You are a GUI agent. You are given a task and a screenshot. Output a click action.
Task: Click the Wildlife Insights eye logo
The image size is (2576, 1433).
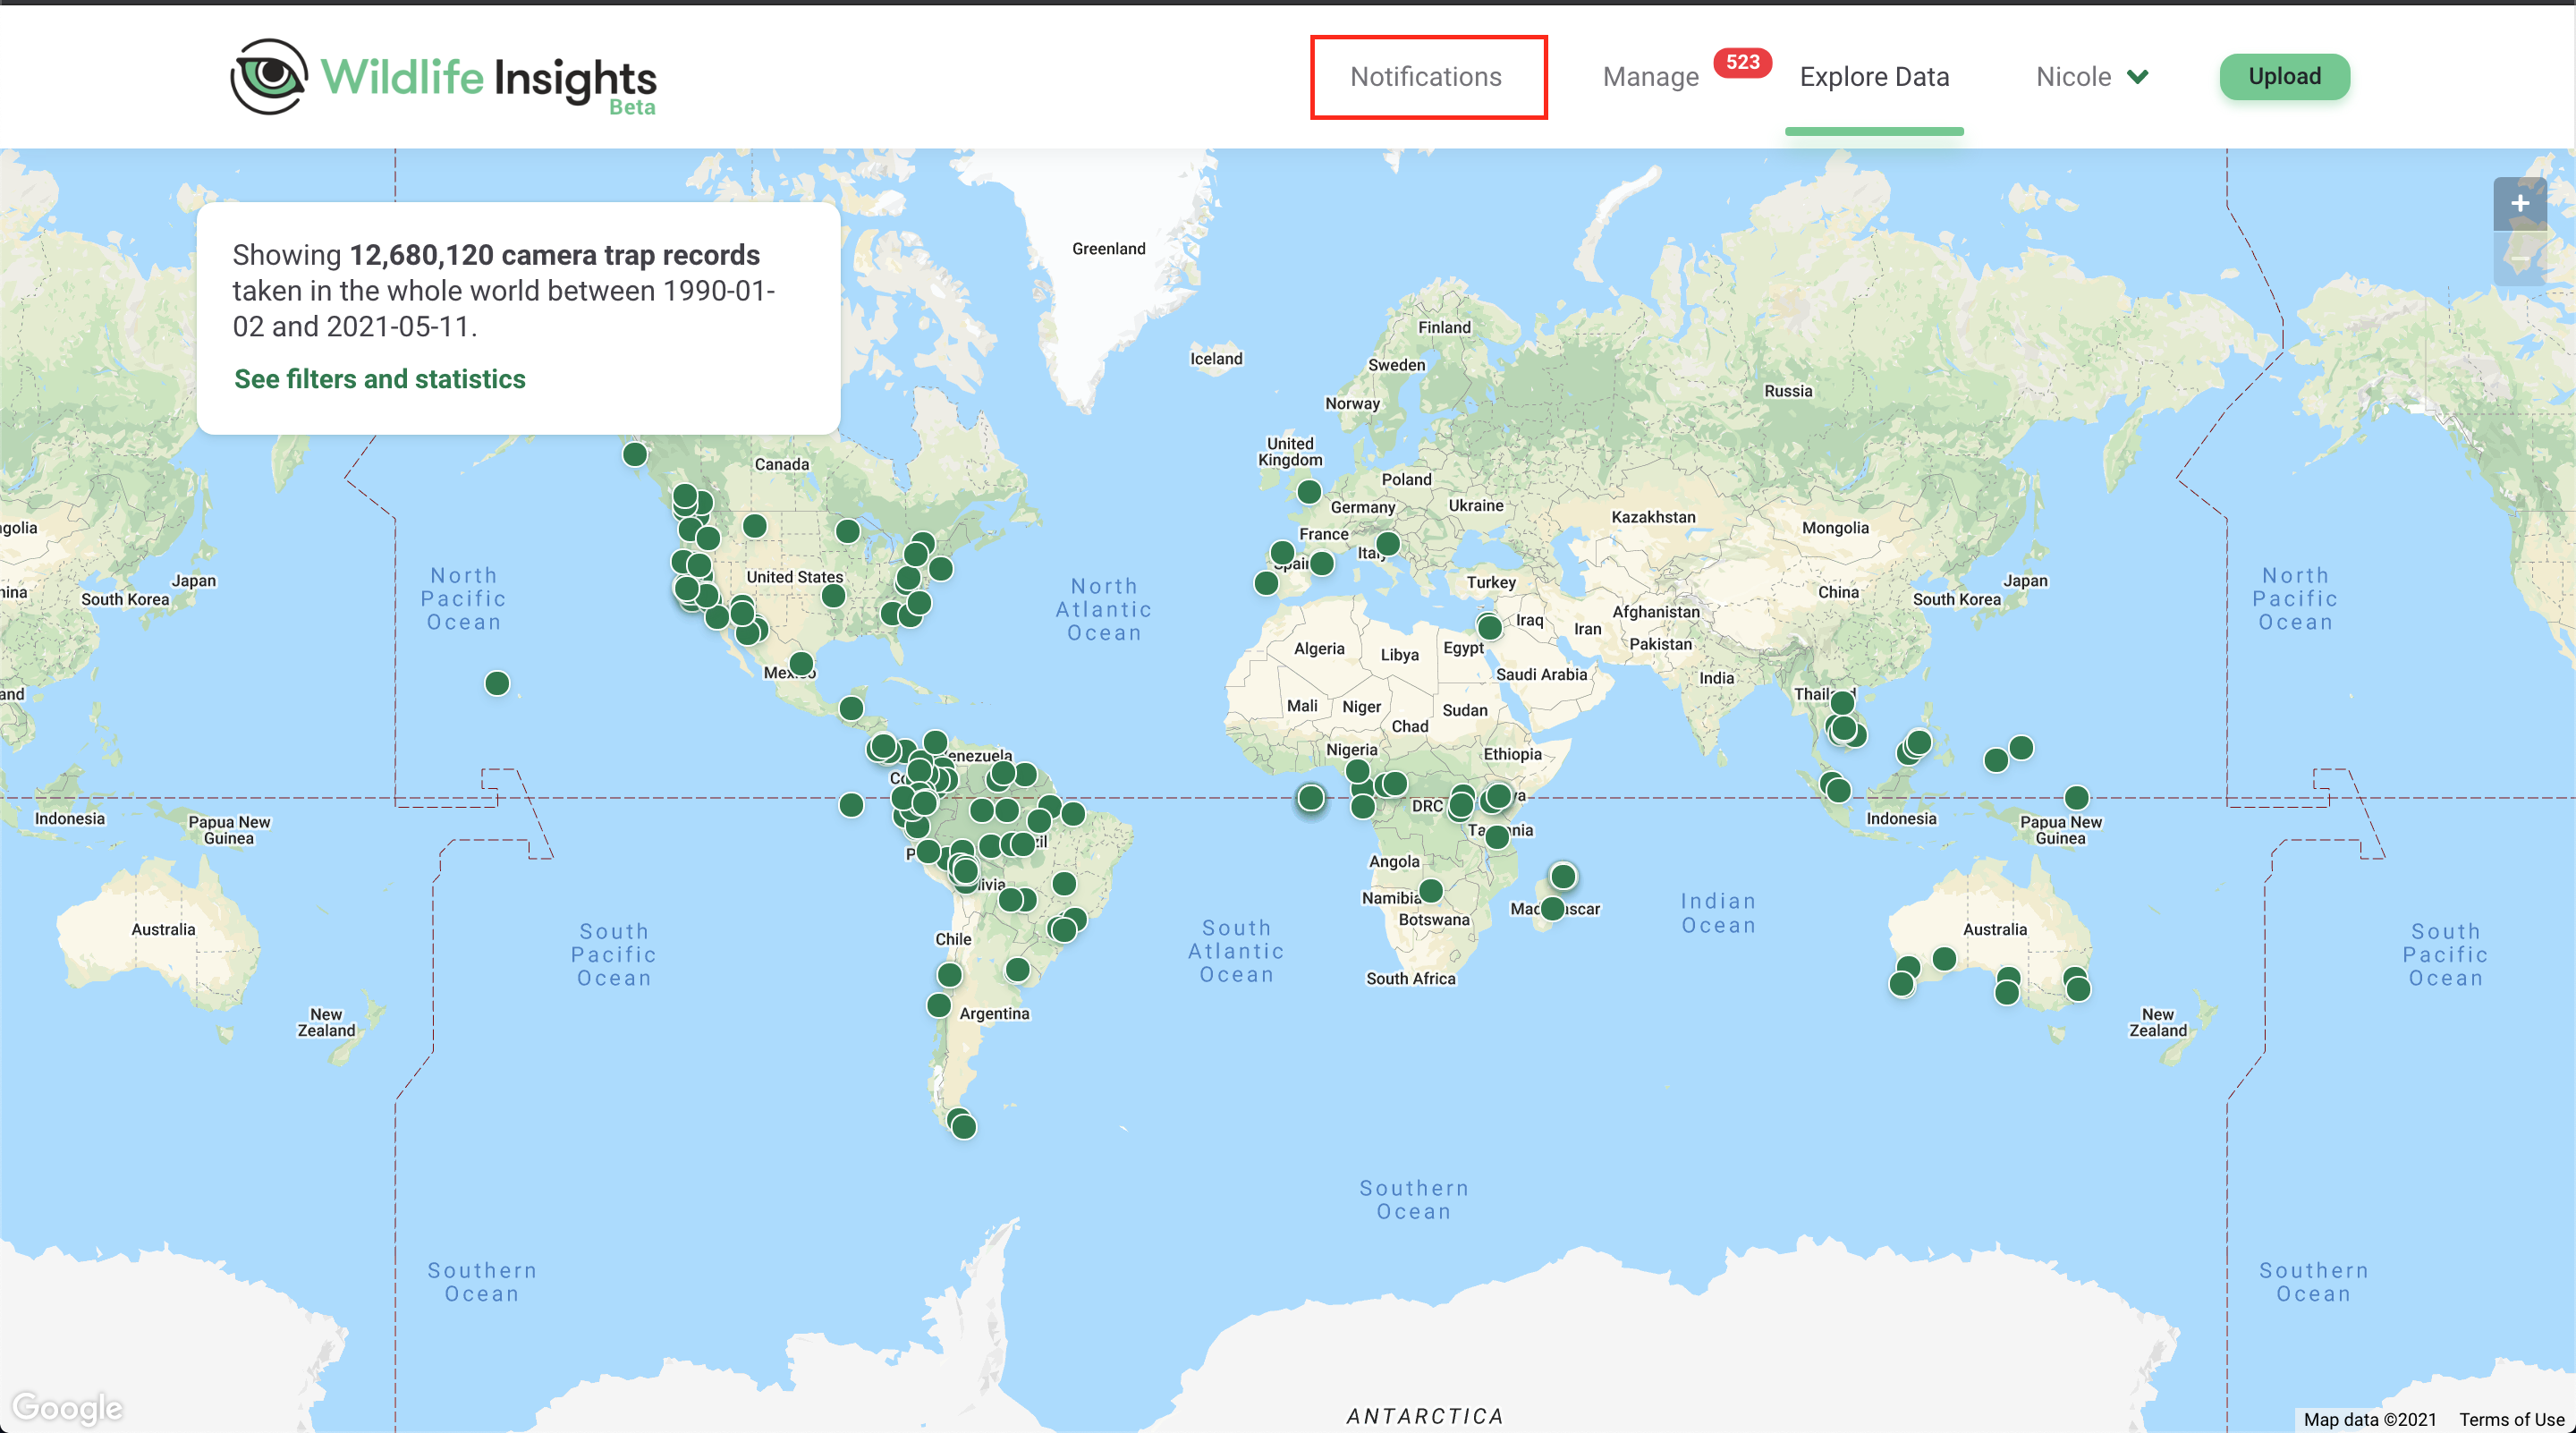pos(268,77)
